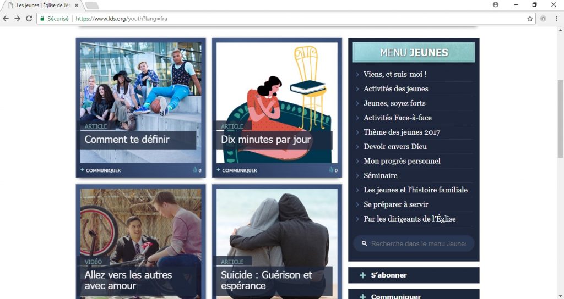Image resolution: width=564 pixels, height=299 pixels.
Task: Click 'ARTICLE' label on 'Comment te définir' card
Action: 96,126
